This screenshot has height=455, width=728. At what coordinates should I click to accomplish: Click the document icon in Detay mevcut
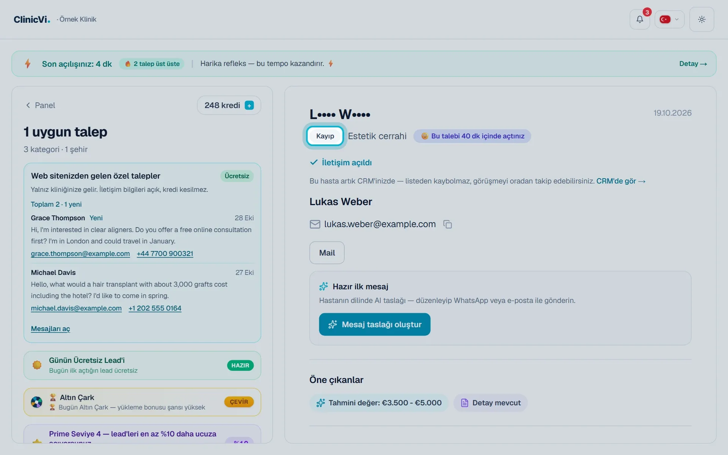pos(464,403)
